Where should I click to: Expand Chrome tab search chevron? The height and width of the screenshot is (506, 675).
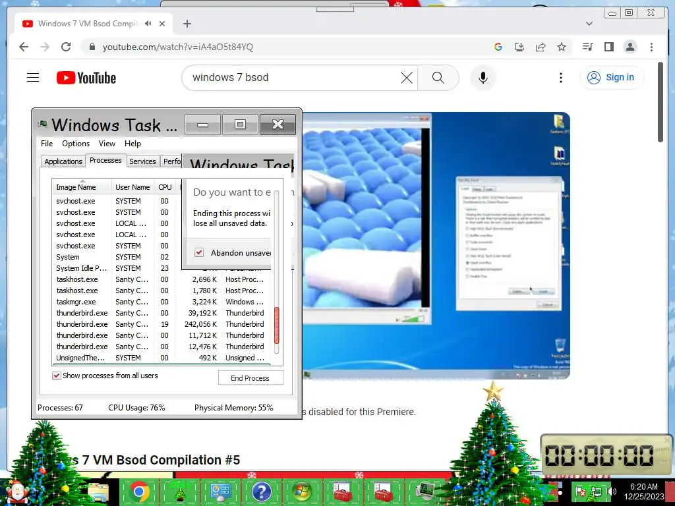point(589,24)
